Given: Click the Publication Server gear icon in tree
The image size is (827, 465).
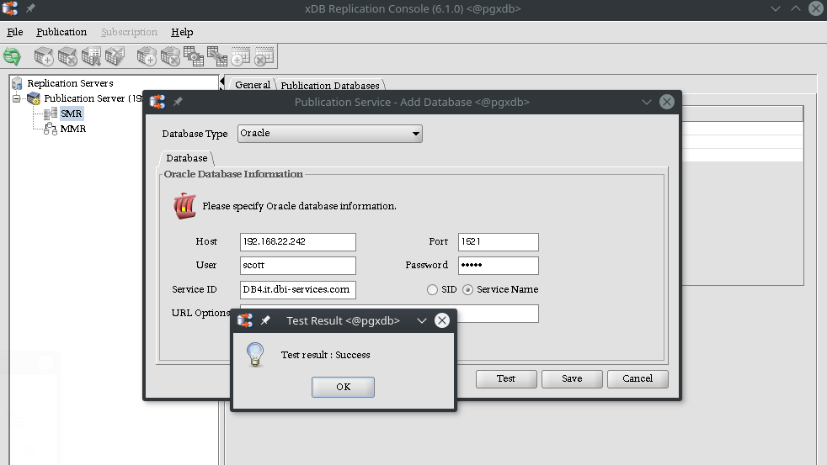Looking at the screenshot, I should click(x=34, y=98).
